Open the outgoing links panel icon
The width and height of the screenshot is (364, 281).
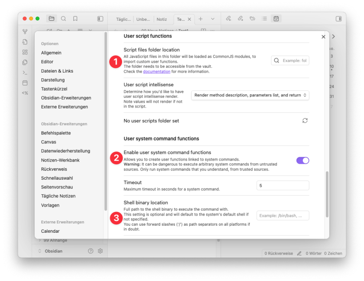coord(241,19)
